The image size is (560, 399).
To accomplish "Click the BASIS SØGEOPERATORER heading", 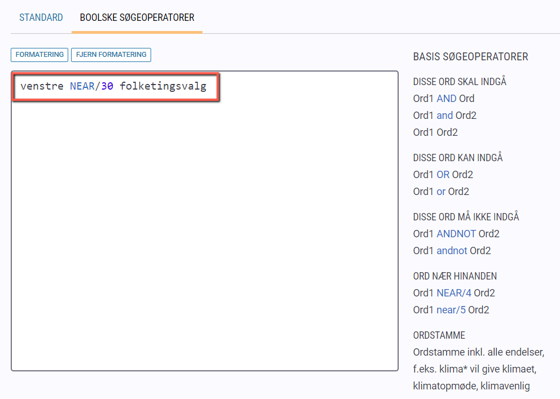I will pyautogui.click(x=470, y=57).
